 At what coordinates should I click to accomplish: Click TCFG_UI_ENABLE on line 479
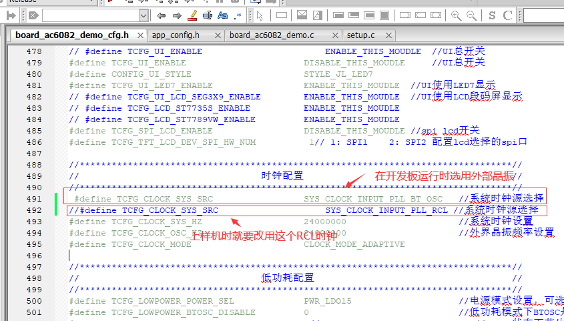[149, 63]
